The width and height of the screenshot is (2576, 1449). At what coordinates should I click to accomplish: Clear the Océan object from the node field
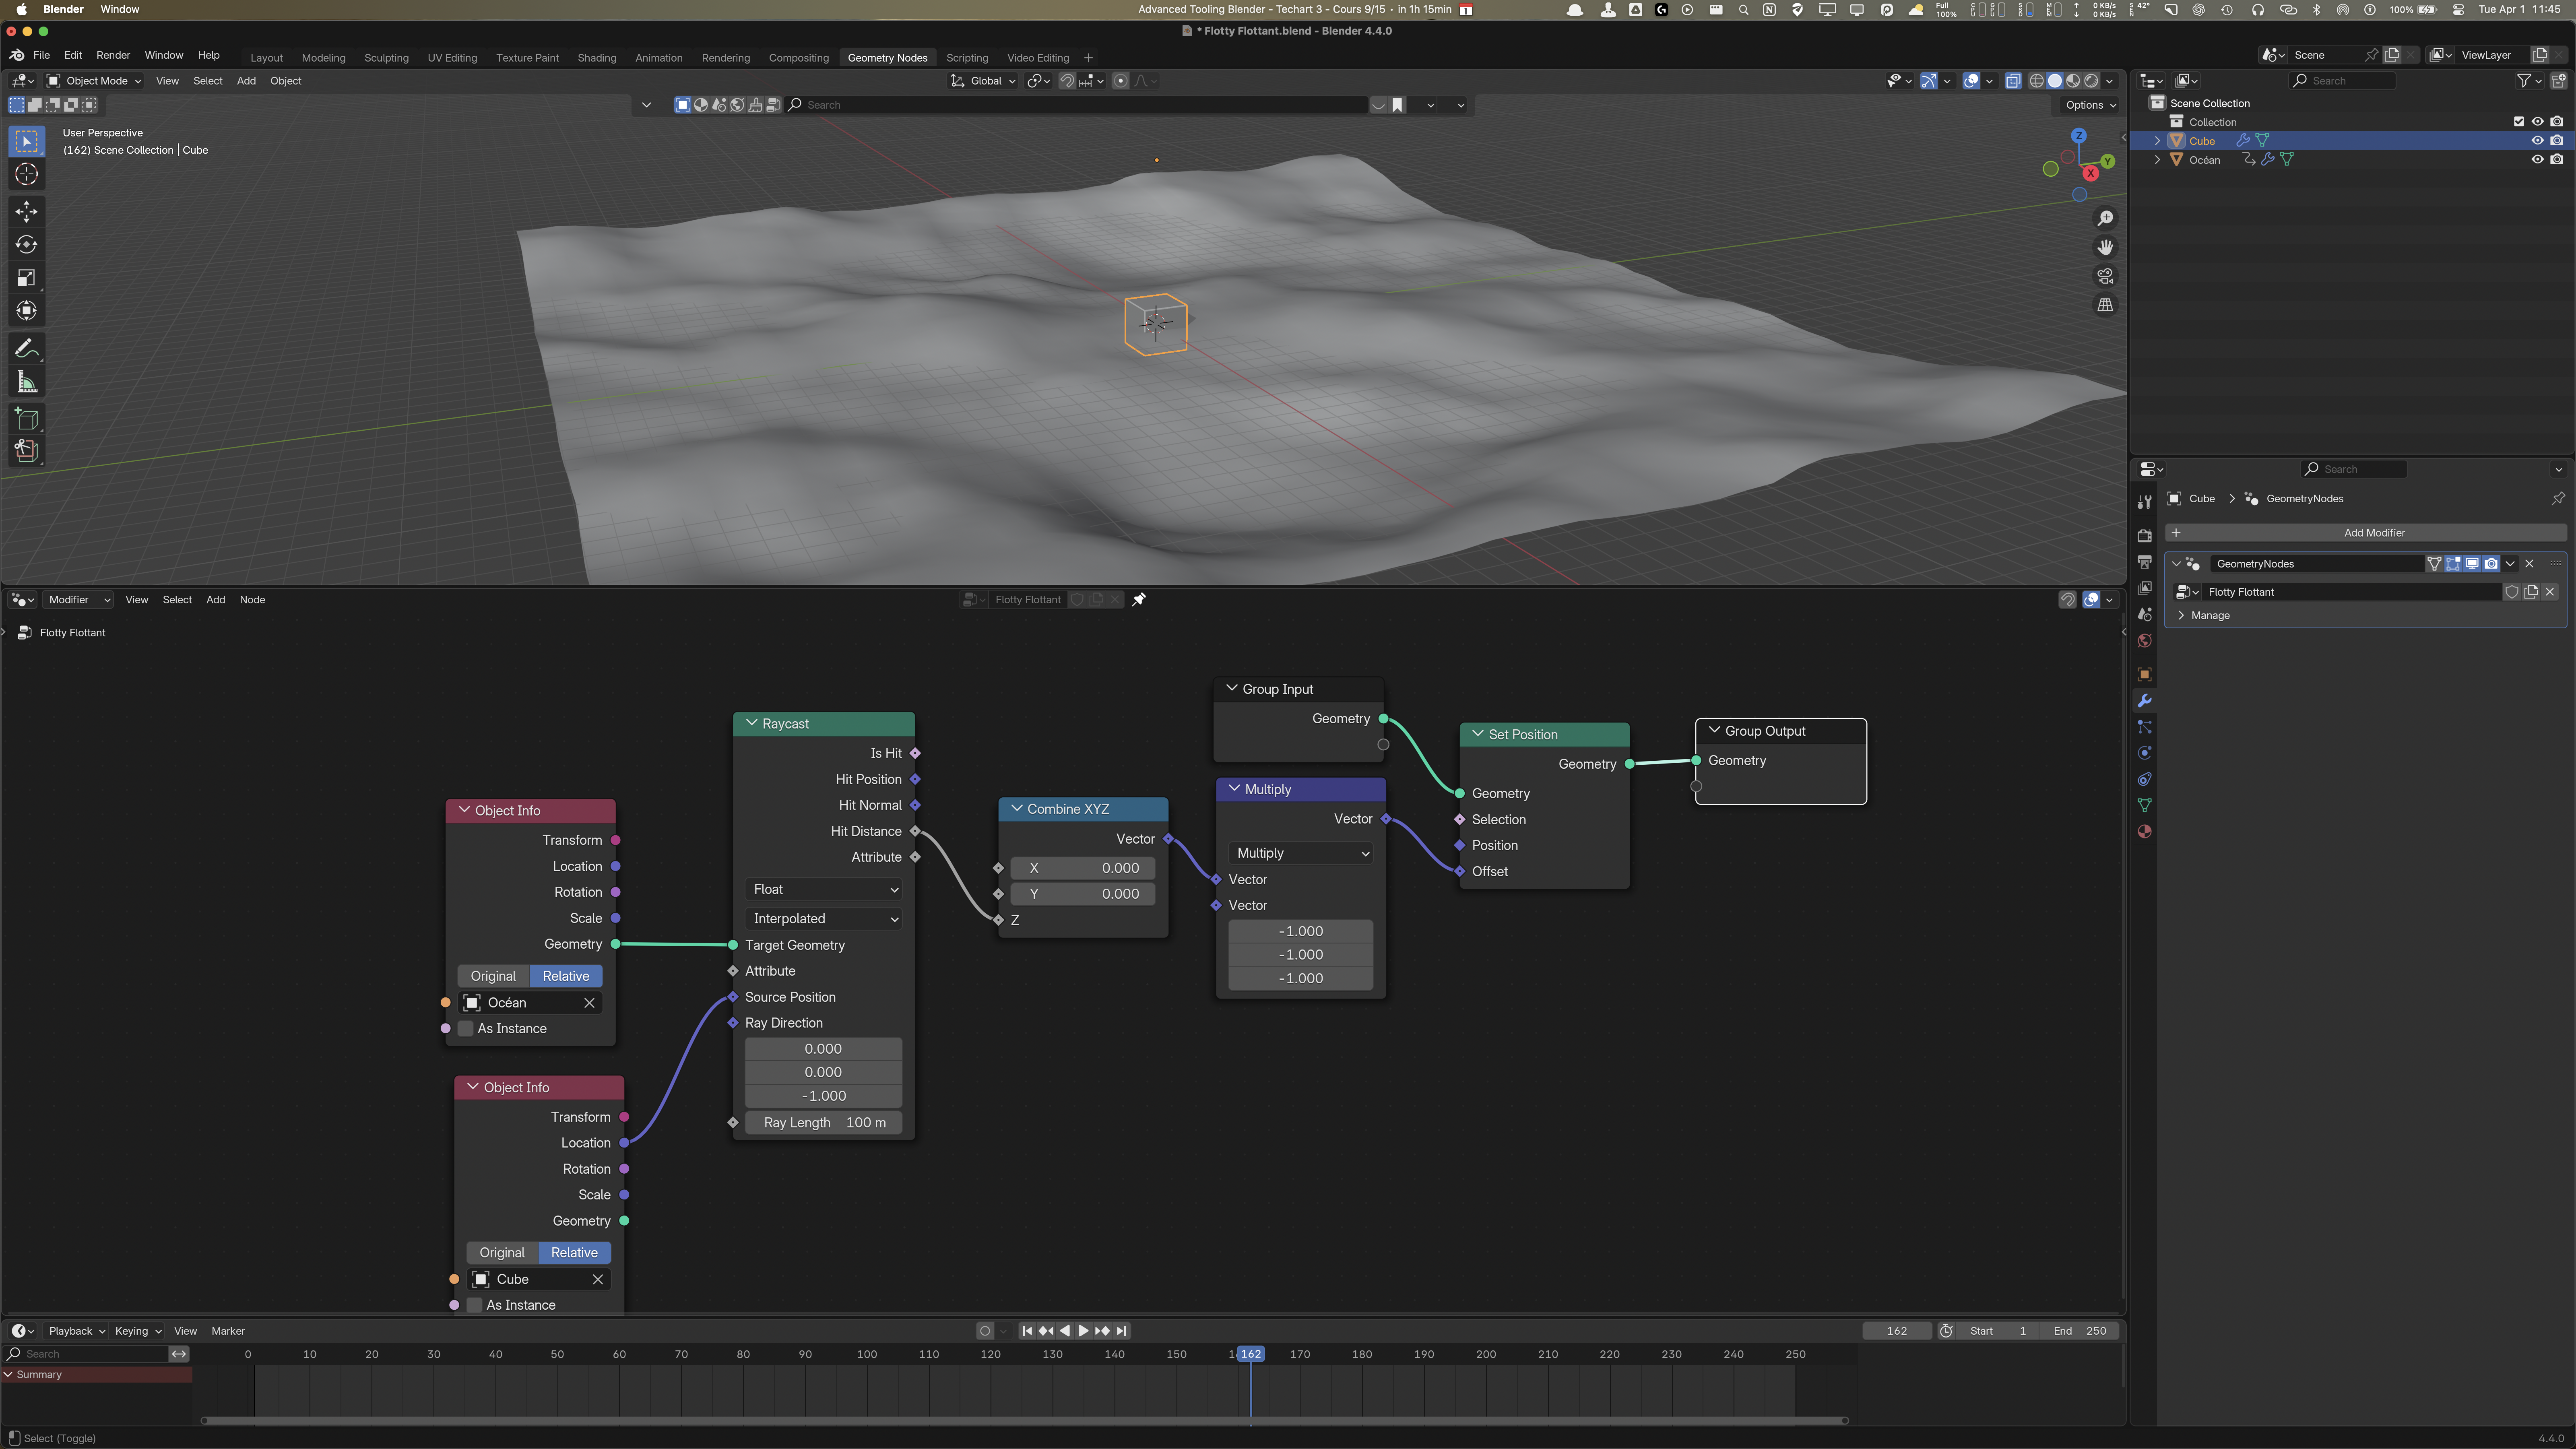(x=589, y=1003)
